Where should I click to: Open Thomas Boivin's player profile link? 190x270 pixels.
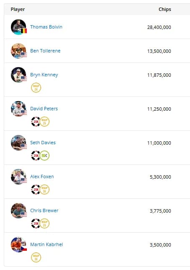click(46, 27)
